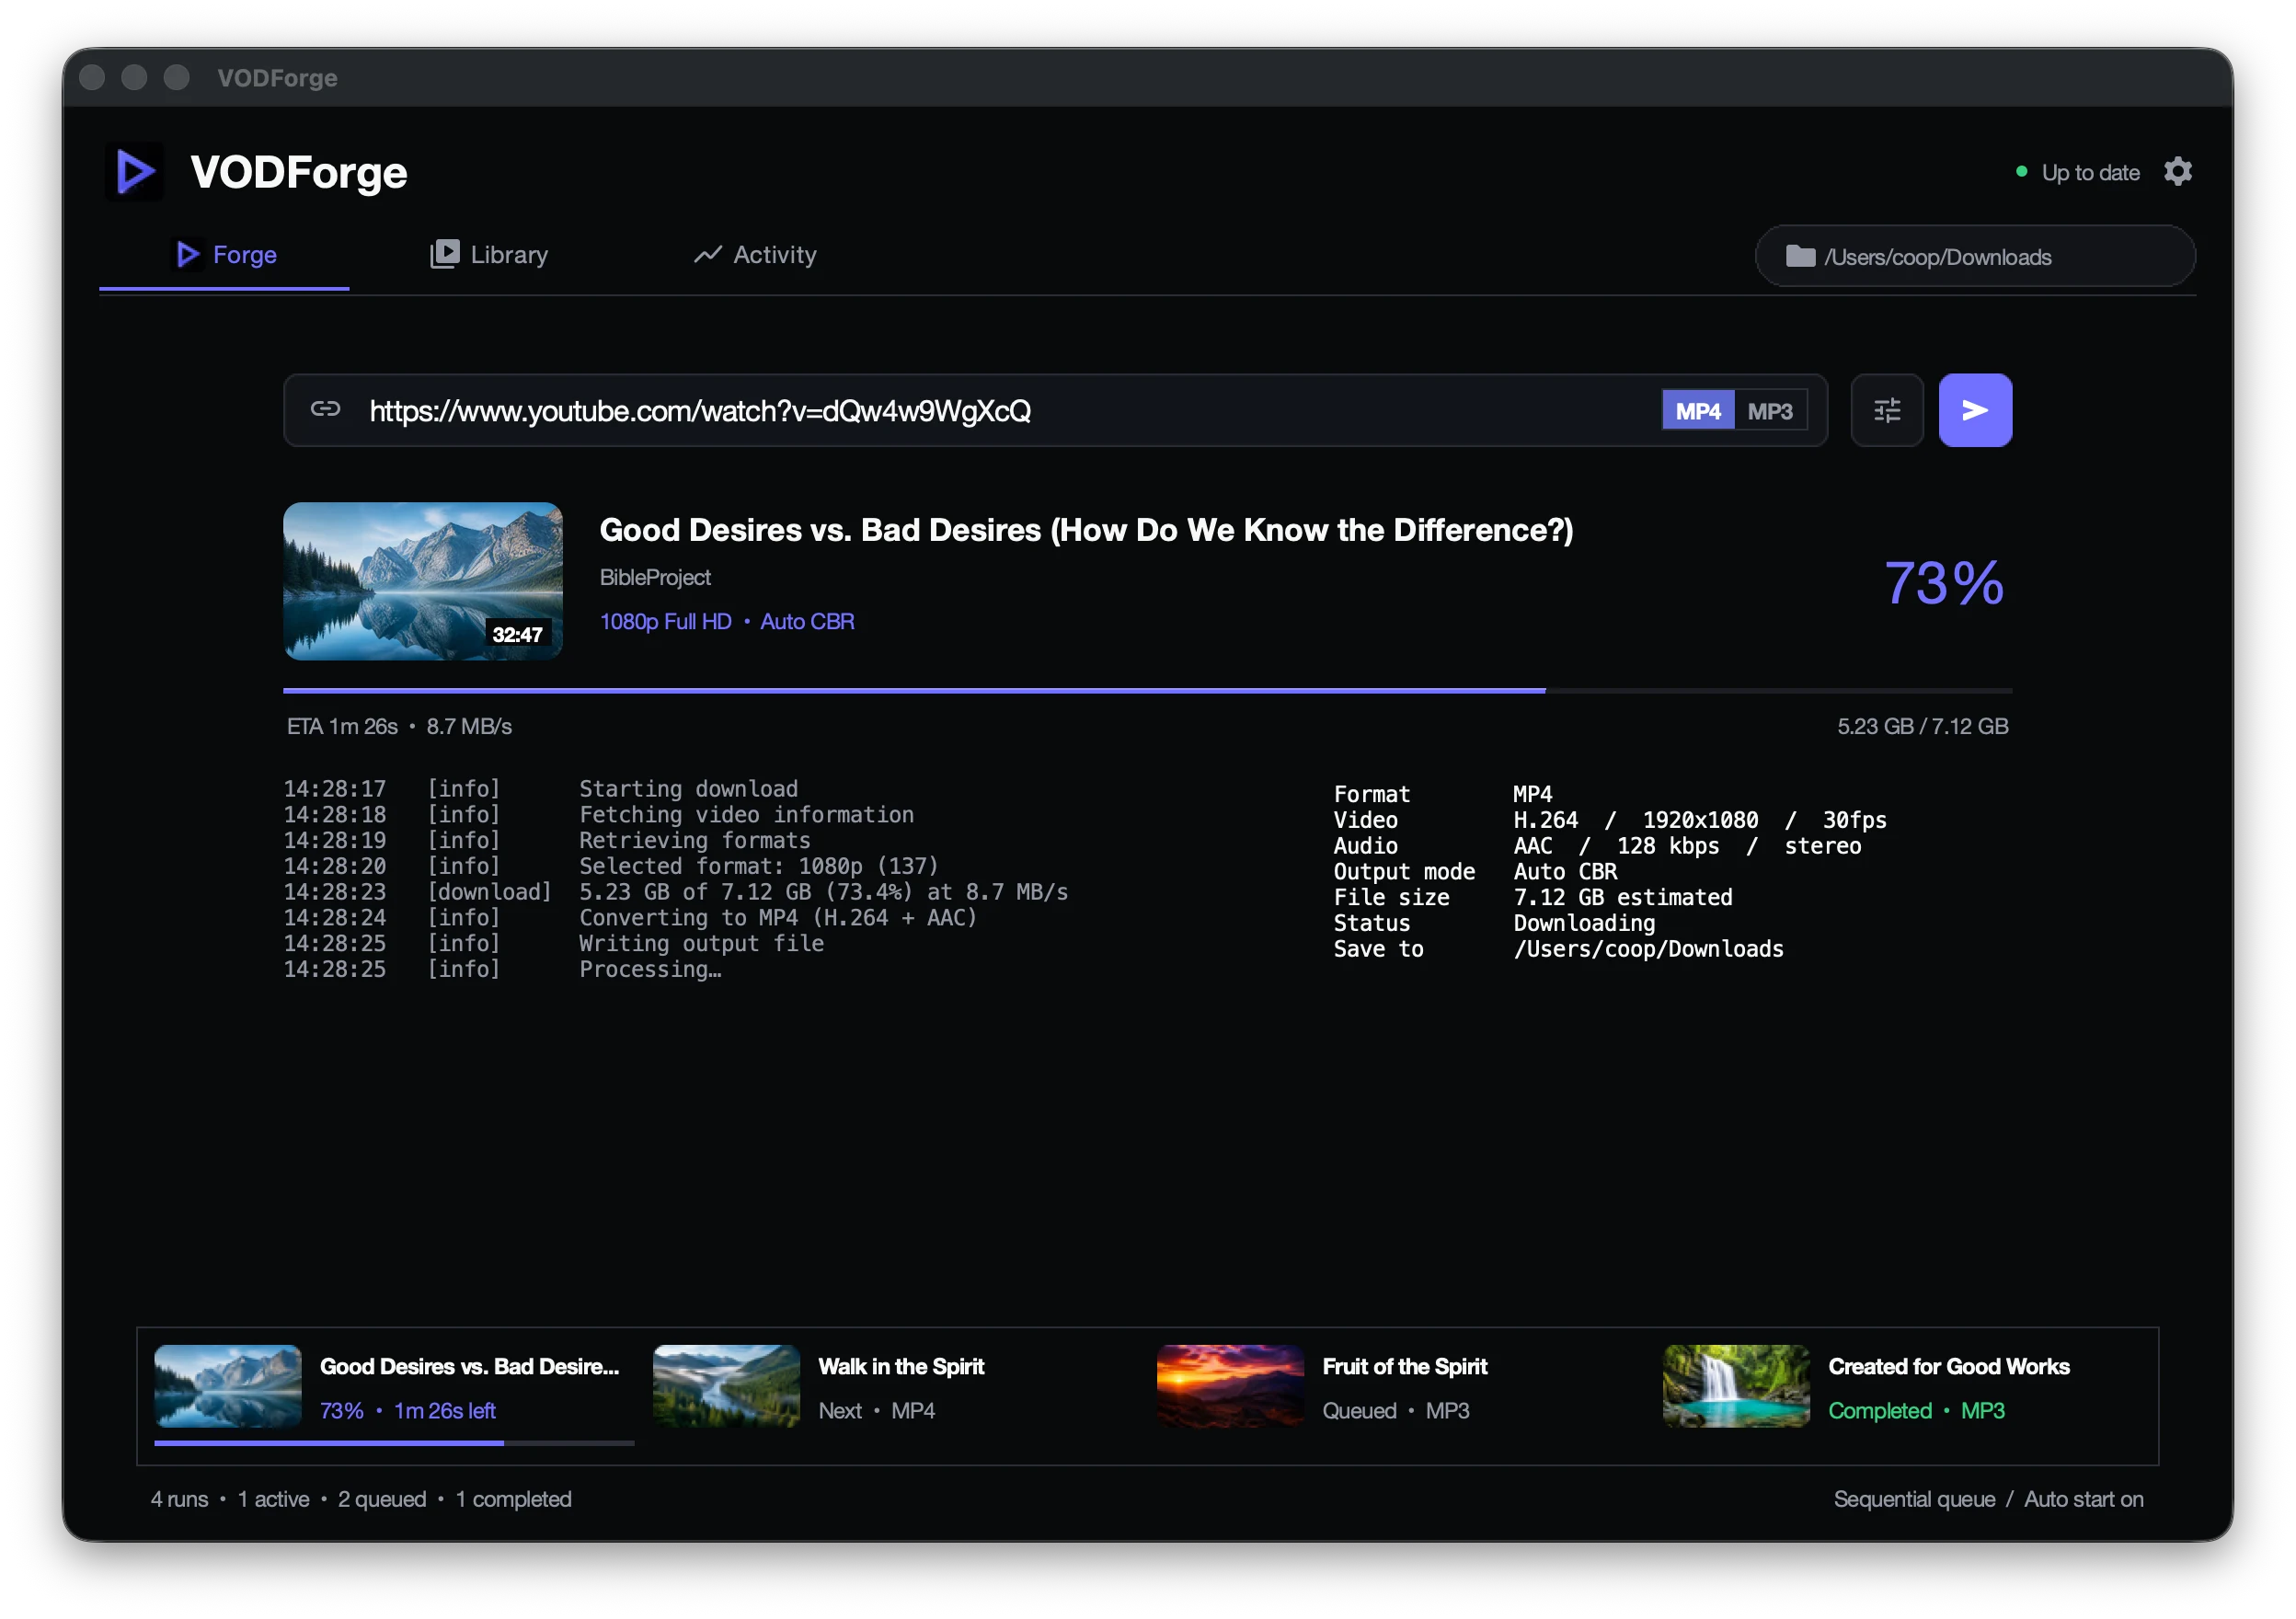Click the Auto start on status text

[x=2084, y=1499]
